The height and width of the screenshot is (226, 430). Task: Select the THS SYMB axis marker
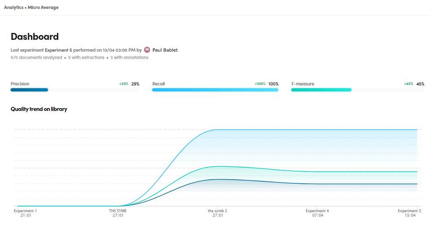point(120,213)
